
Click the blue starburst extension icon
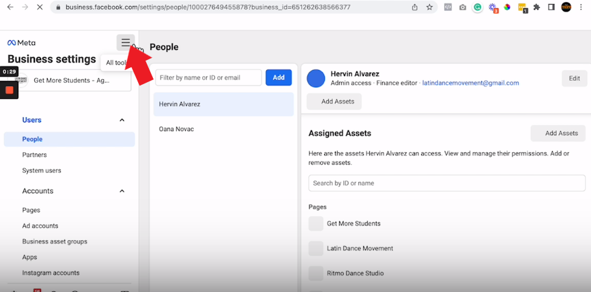point(493,7)
